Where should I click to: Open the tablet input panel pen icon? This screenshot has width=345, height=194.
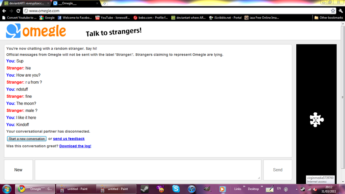coord(269,189)
